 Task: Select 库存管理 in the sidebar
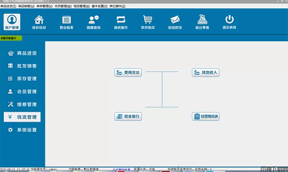[22, 79]
